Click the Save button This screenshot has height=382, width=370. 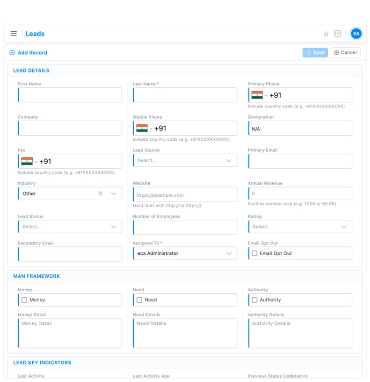[x=315, y=53]
